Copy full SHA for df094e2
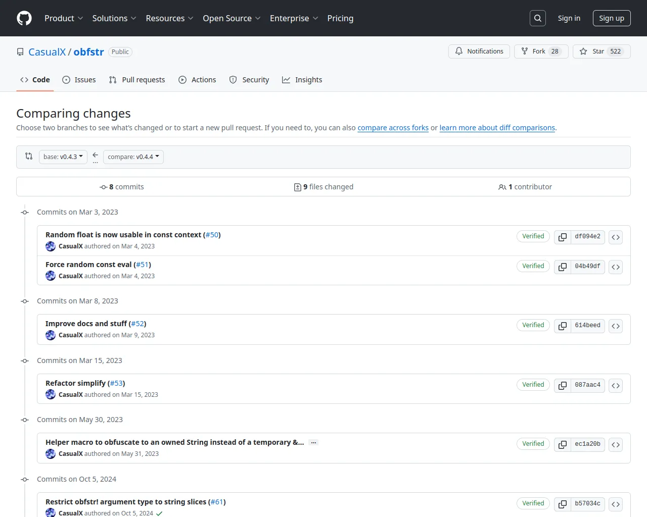 point(563,237)
